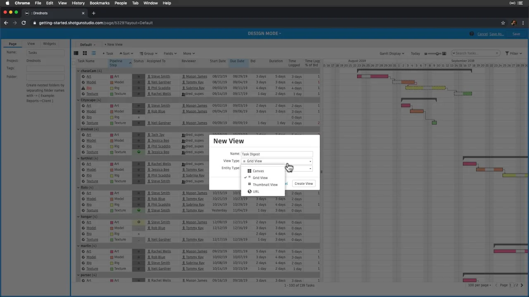Click the Cancel link in the Design Mode bar

pos(482,34)
